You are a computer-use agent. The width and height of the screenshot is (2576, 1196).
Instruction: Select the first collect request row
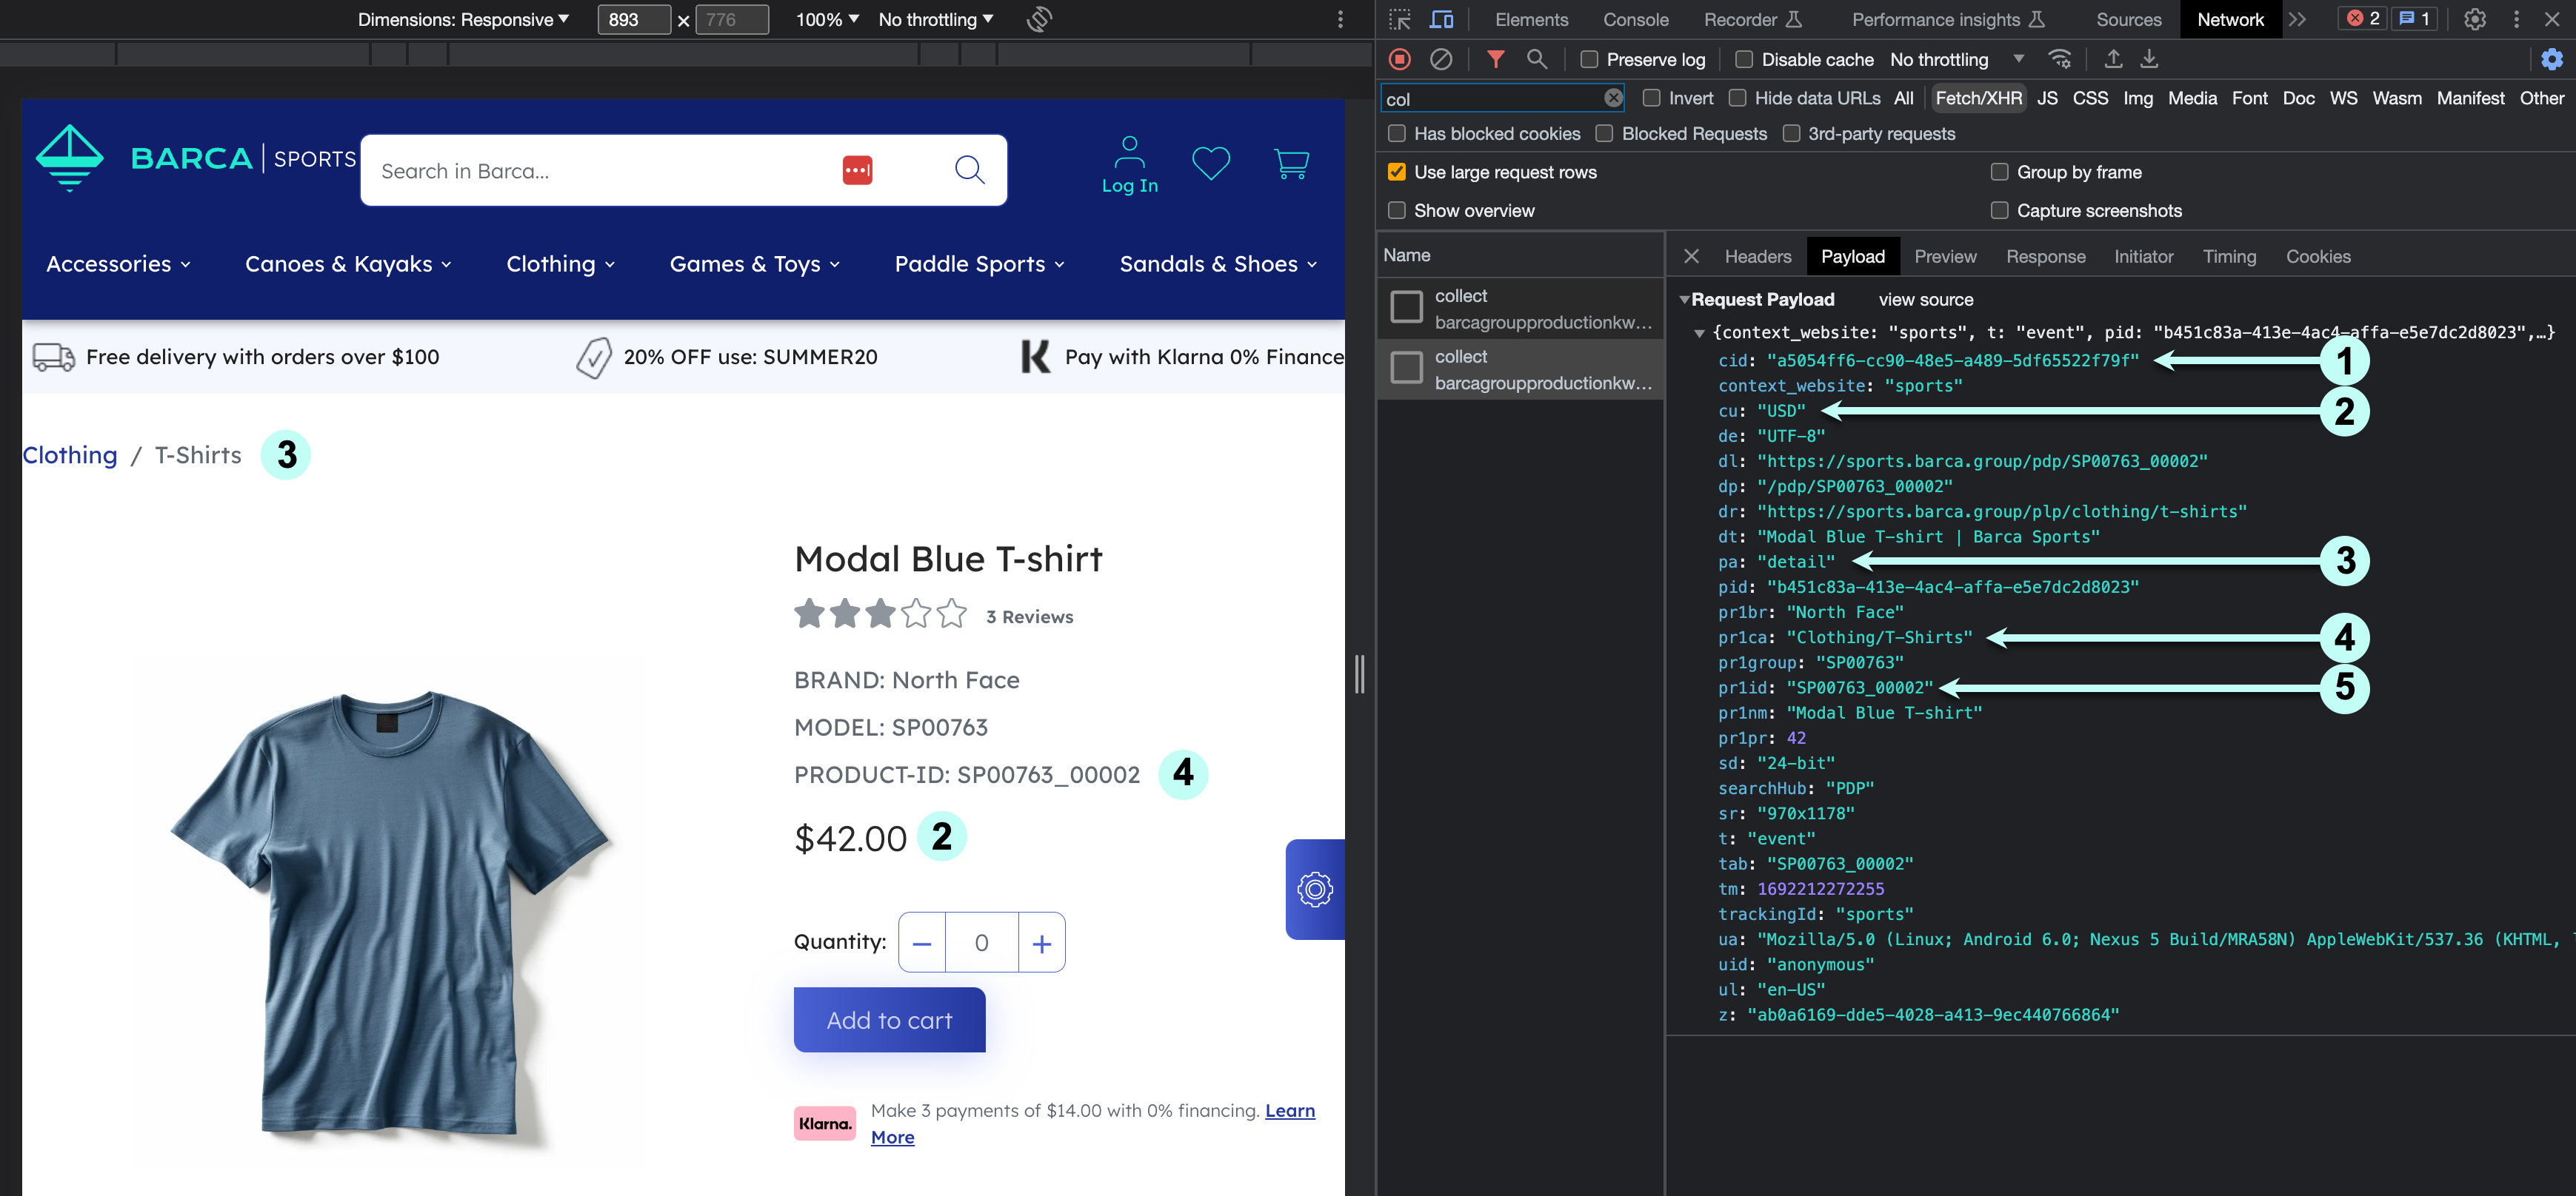point(1520,309)
